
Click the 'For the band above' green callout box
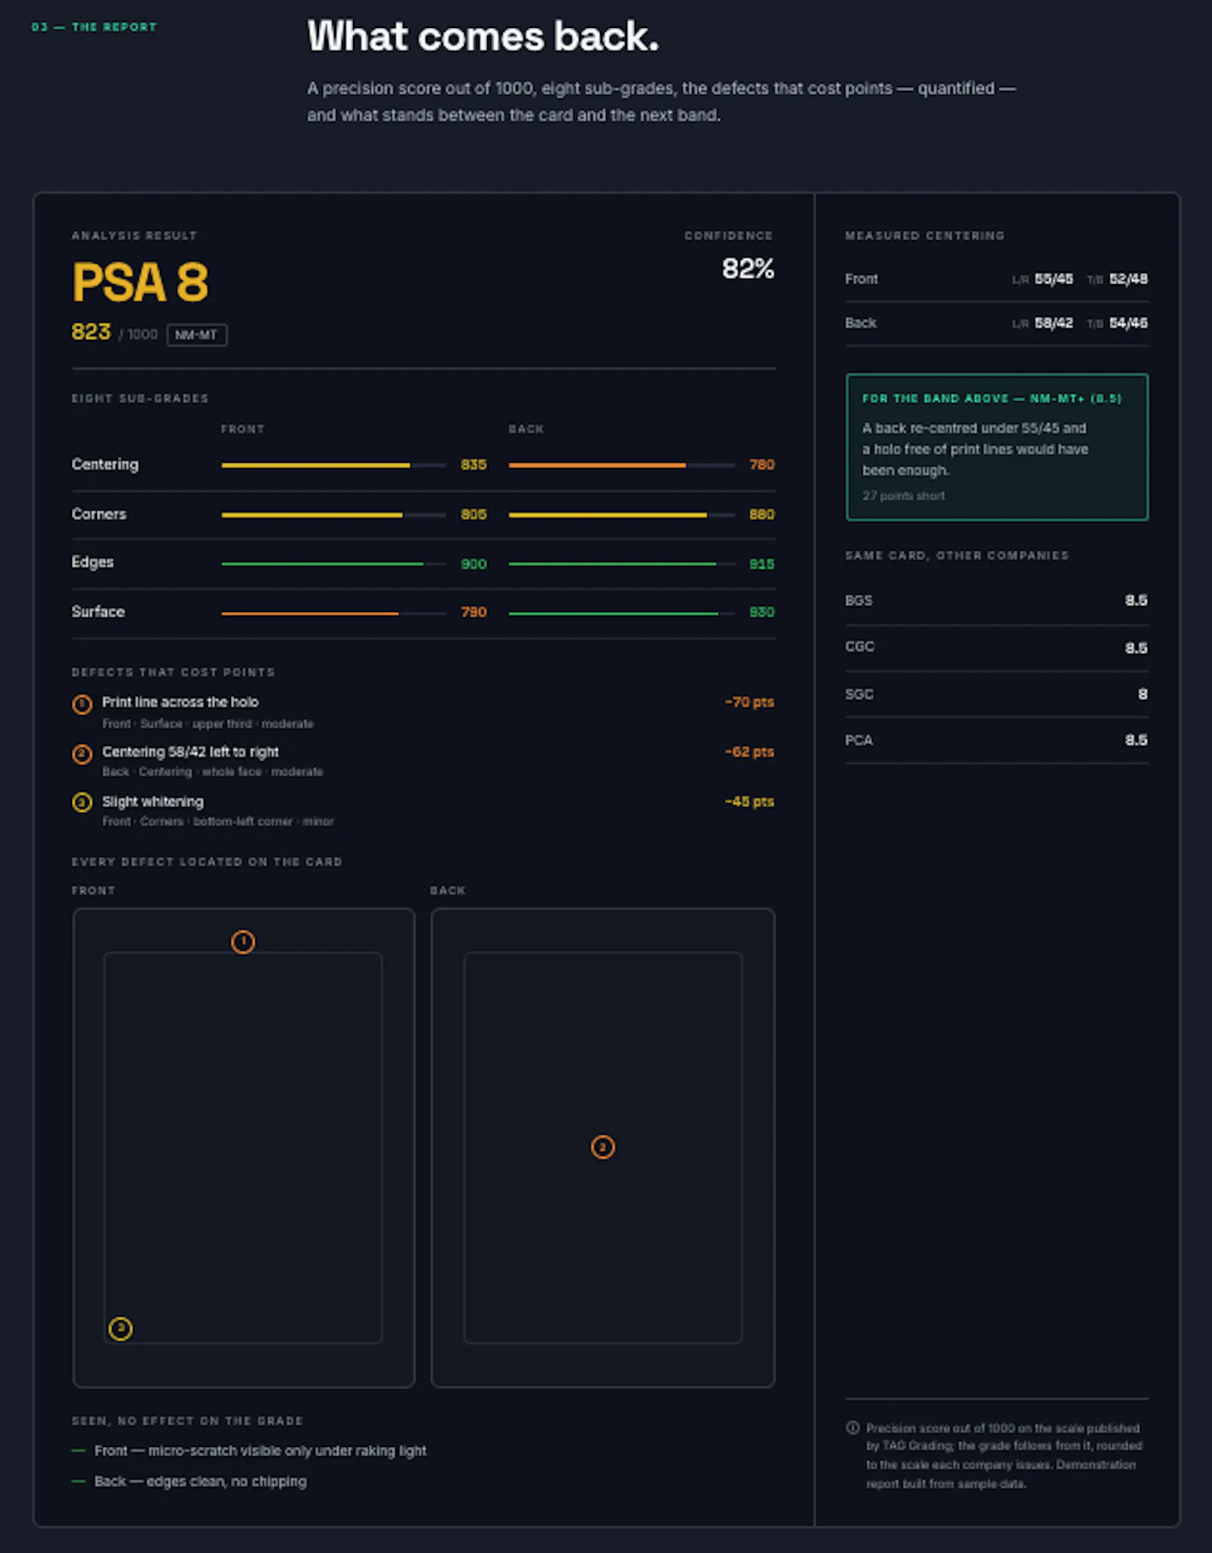[997, 447]
